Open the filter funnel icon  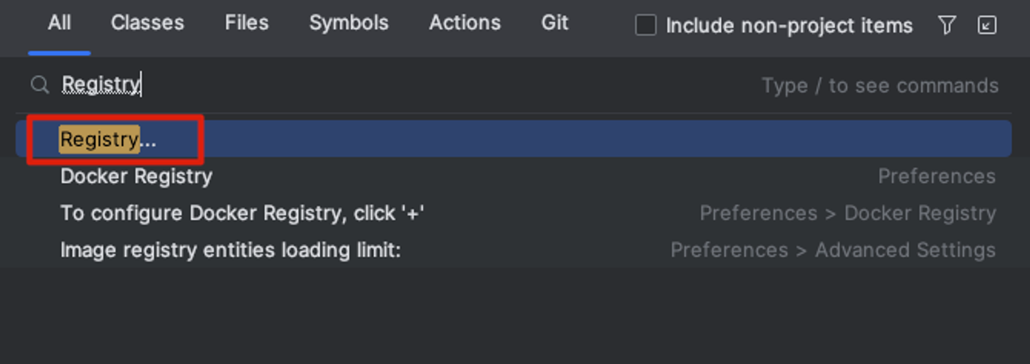947,25
